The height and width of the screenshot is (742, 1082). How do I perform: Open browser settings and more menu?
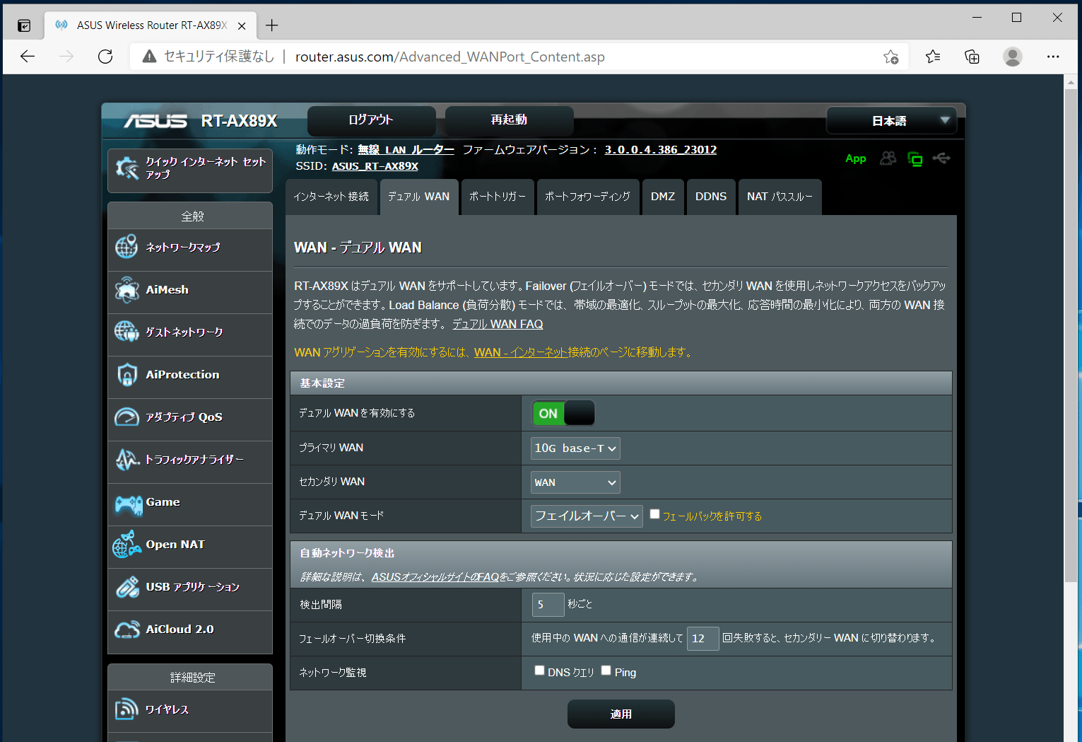[1053, 57]
